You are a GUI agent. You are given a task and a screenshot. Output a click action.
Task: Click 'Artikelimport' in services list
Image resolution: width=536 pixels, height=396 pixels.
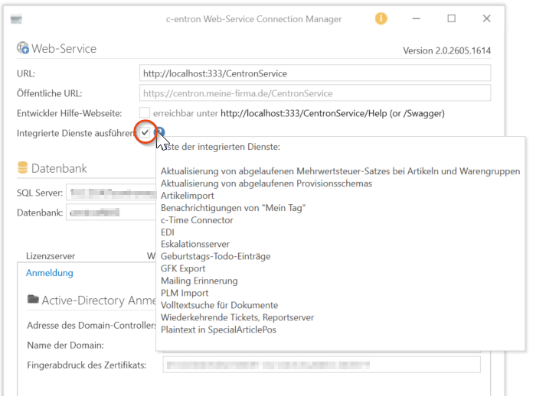188,196
